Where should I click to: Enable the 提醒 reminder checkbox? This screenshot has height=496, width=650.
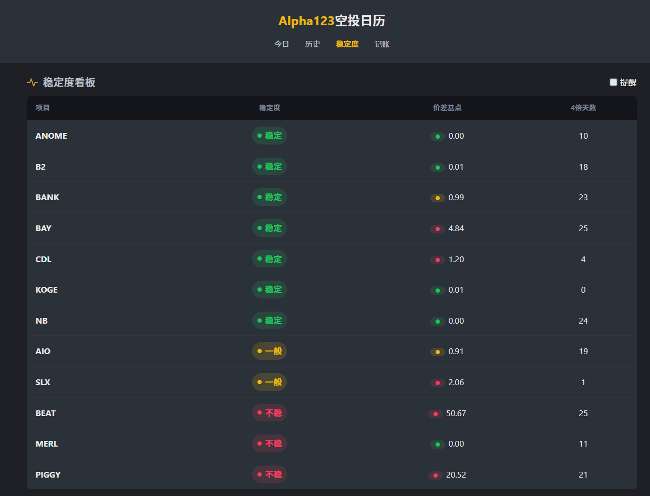pos(613,82)
